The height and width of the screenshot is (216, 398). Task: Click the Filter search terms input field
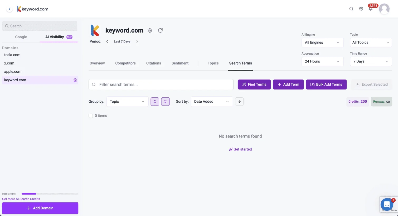click(161, 84)
